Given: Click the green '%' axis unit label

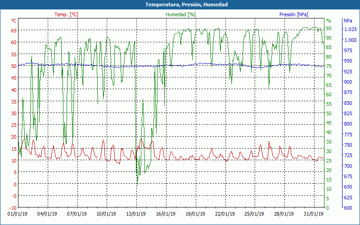Looking at the screenshot, I should 329,21.
